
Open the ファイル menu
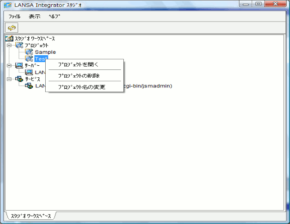(x=14, y=17)
